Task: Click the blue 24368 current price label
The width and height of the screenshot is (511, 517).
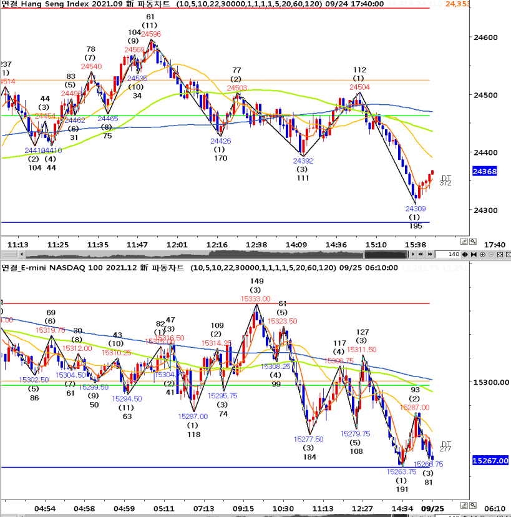Action: point(485,171)
